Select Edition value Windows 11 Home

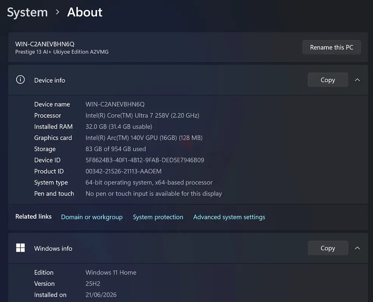point(111,273)
